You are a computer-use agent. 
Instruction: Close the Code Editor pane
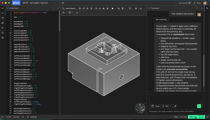coord(58,8)
